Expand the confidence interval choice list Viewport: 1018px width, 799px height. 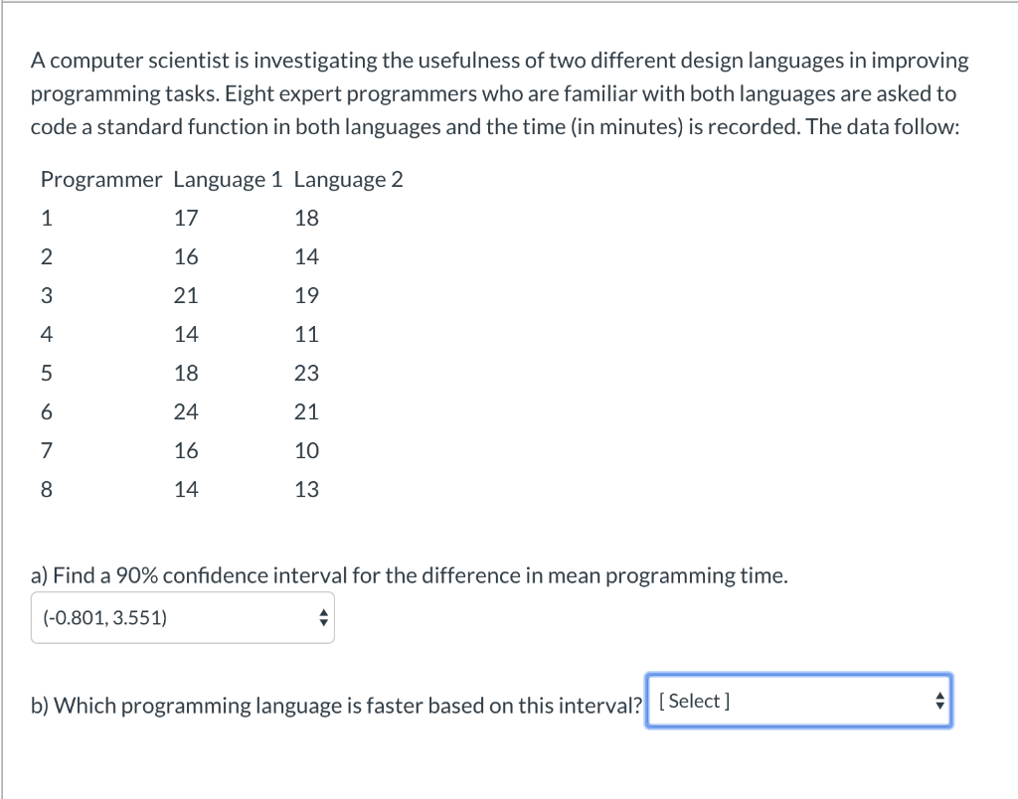pyautogui.click(x=182, y=617)
